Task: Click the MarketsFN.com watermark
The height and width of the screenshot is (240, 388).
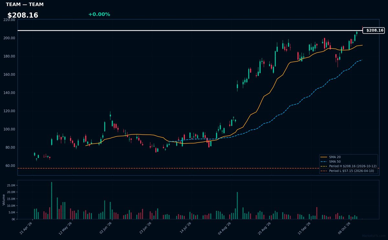Action: [374, 236]
